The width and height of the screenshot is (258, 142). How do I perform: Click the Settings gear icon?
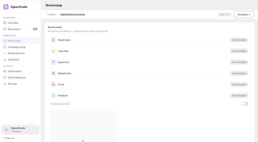pos(5,84)
